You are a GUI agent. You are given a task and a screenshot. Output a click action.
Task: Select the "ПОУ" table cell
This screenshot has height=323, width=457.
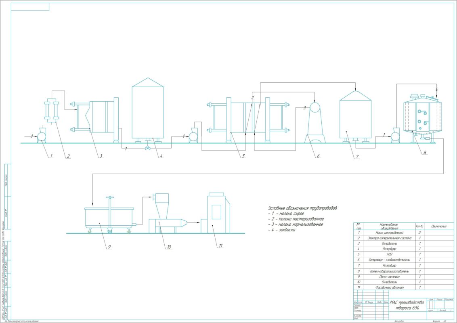click(x=389, y=254)
